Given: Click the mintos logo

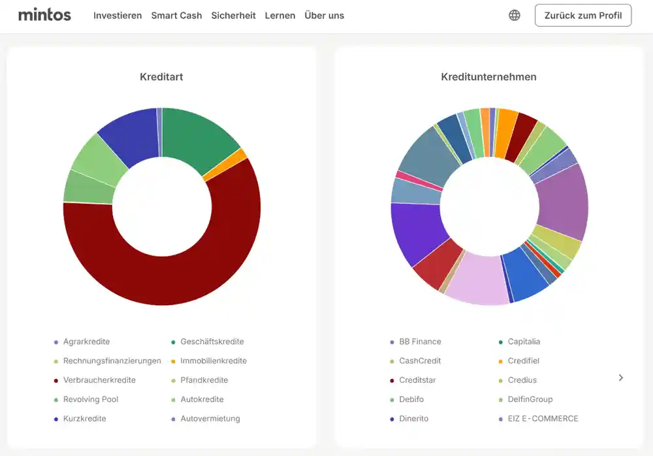Looking at the screenshot, I should point(44,15).
